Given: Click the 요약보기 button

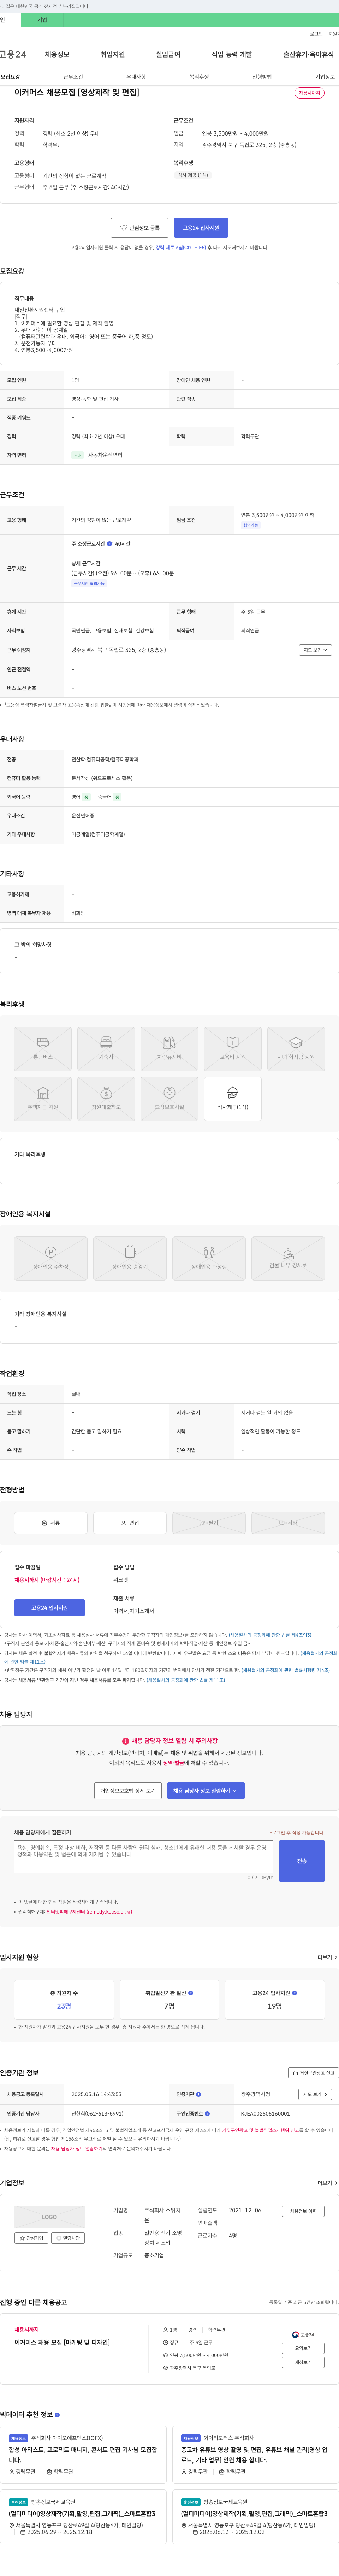Looking at the screenshot, I should click(x=303, y=2348).
